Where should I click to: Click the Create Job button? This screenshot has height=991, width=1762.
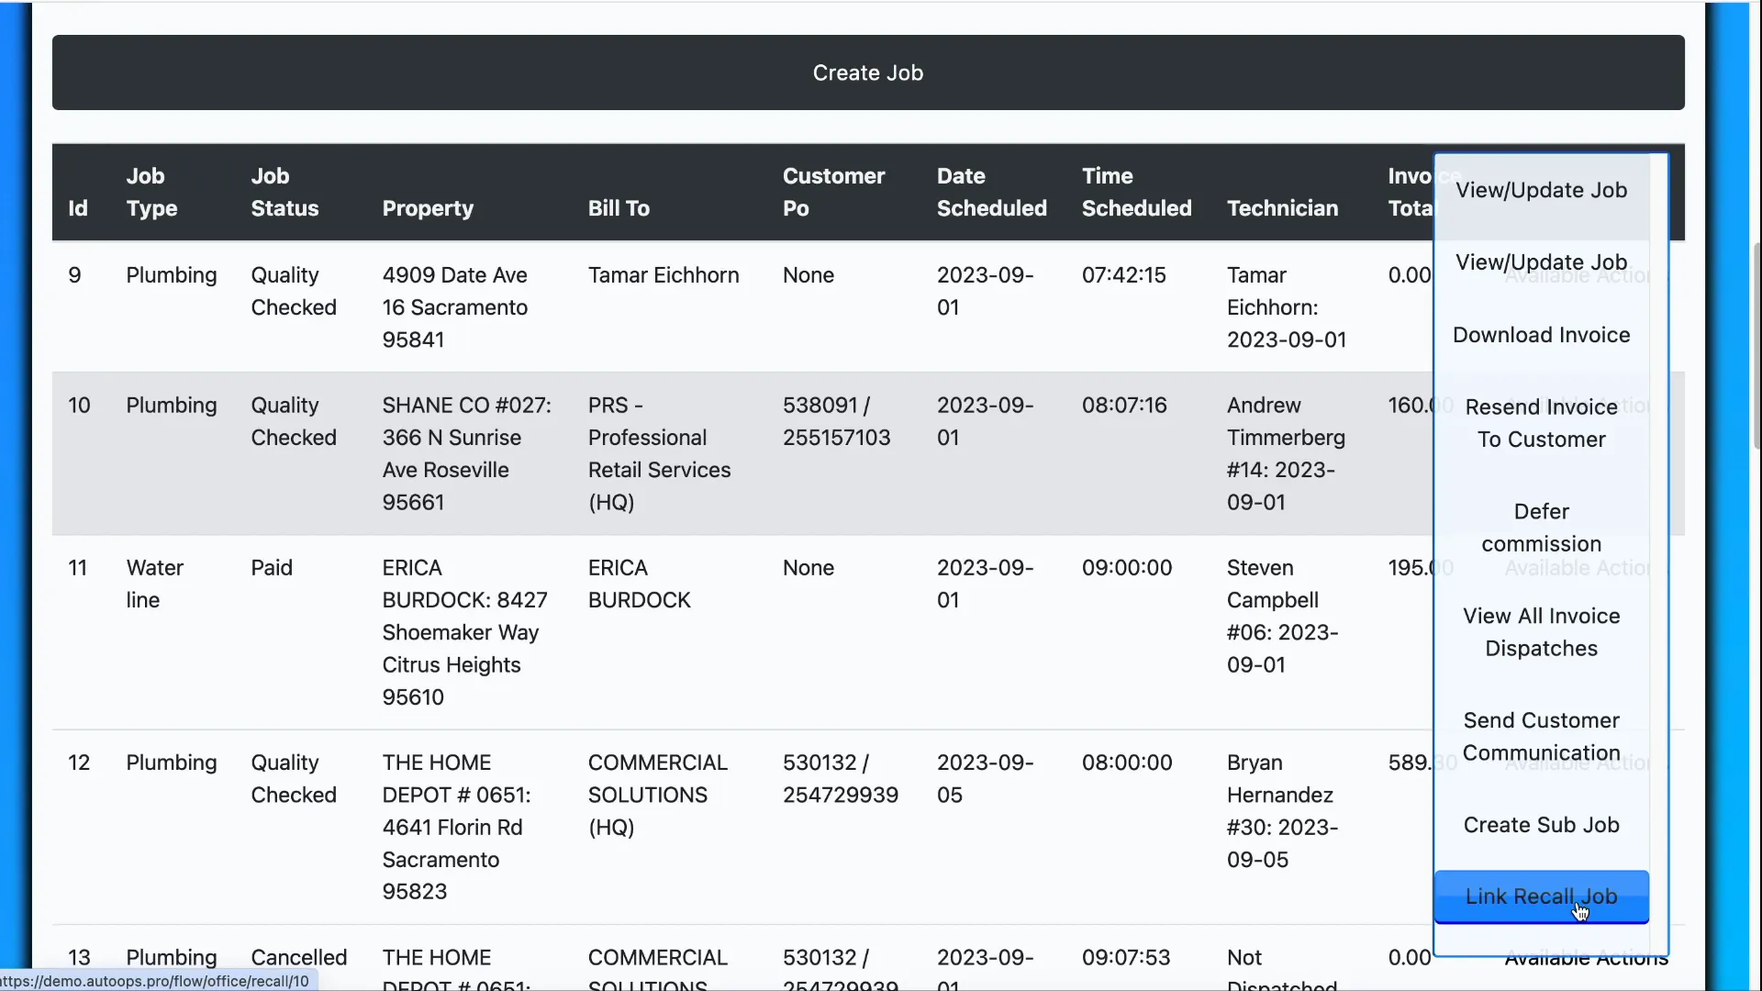[x=867, y=72]
